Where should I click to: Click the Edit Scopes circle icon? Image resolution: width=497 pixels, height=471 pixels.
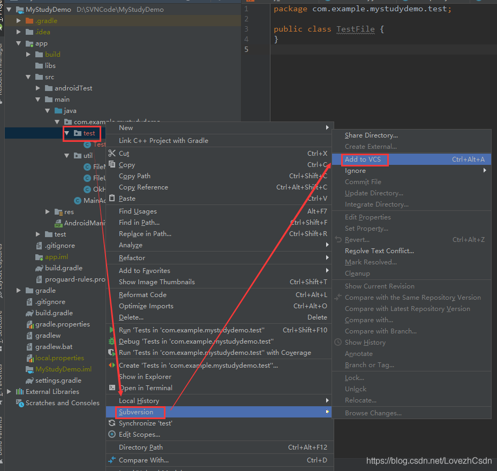click(112, 434)
